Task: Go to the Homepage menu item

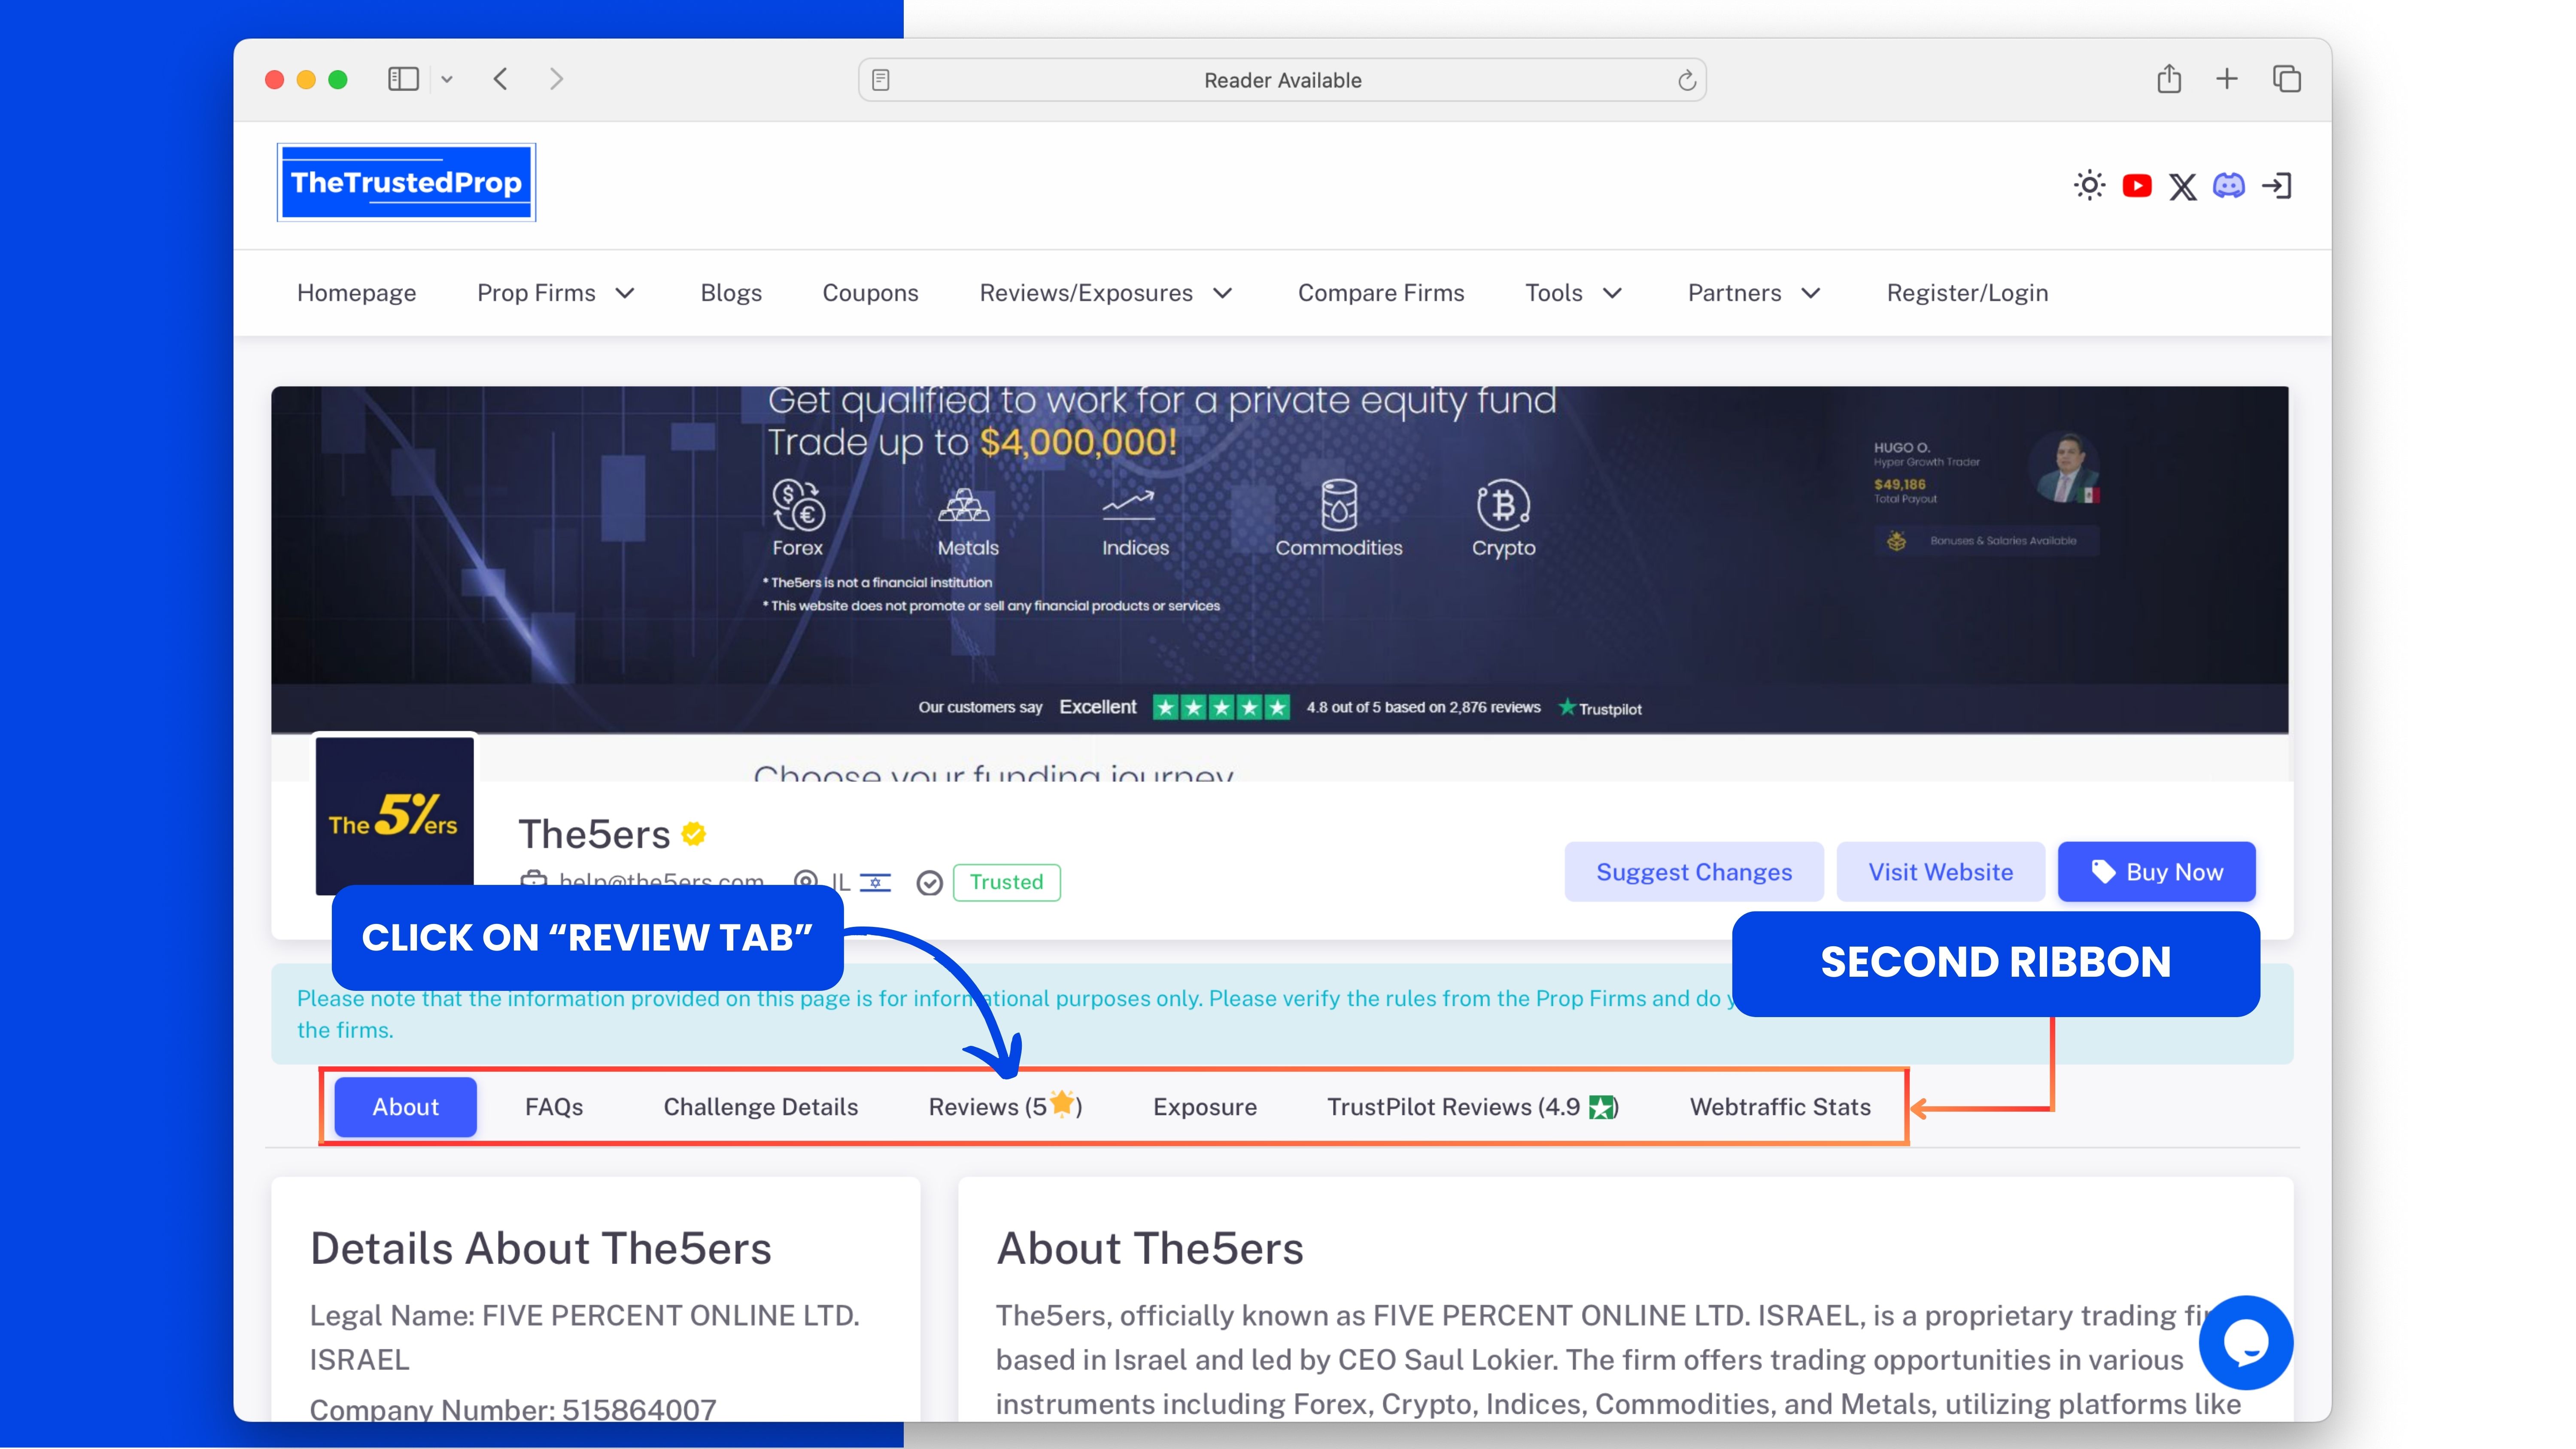Action: click(x=356, y=293)
